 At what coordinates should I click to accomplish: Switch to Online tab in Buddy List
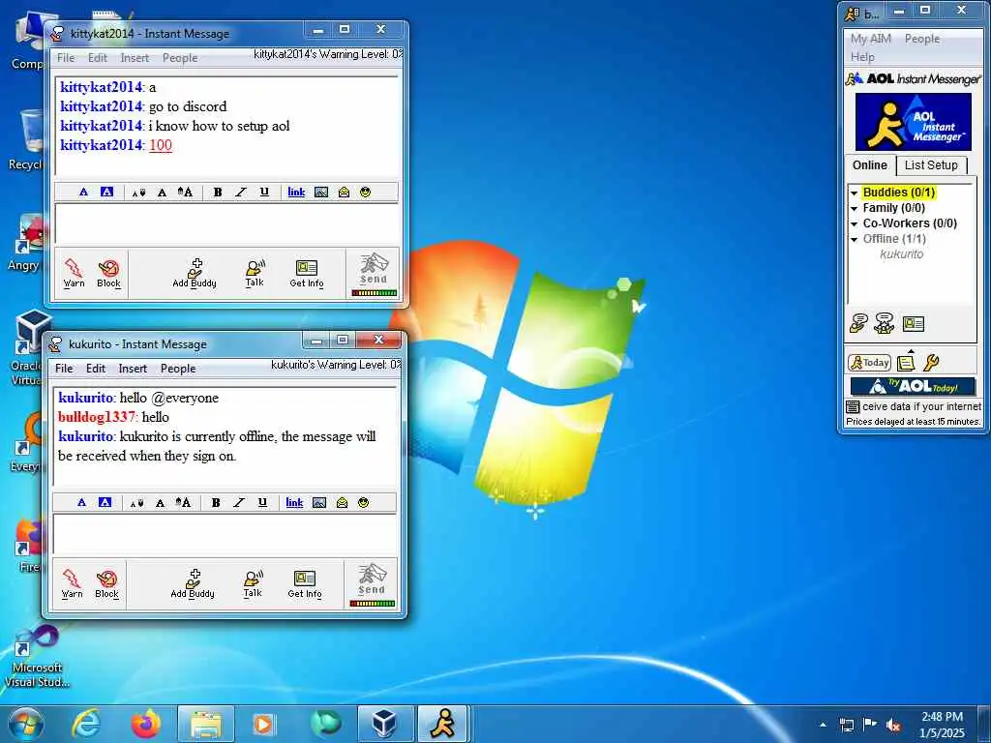click(x=870, y=165)
